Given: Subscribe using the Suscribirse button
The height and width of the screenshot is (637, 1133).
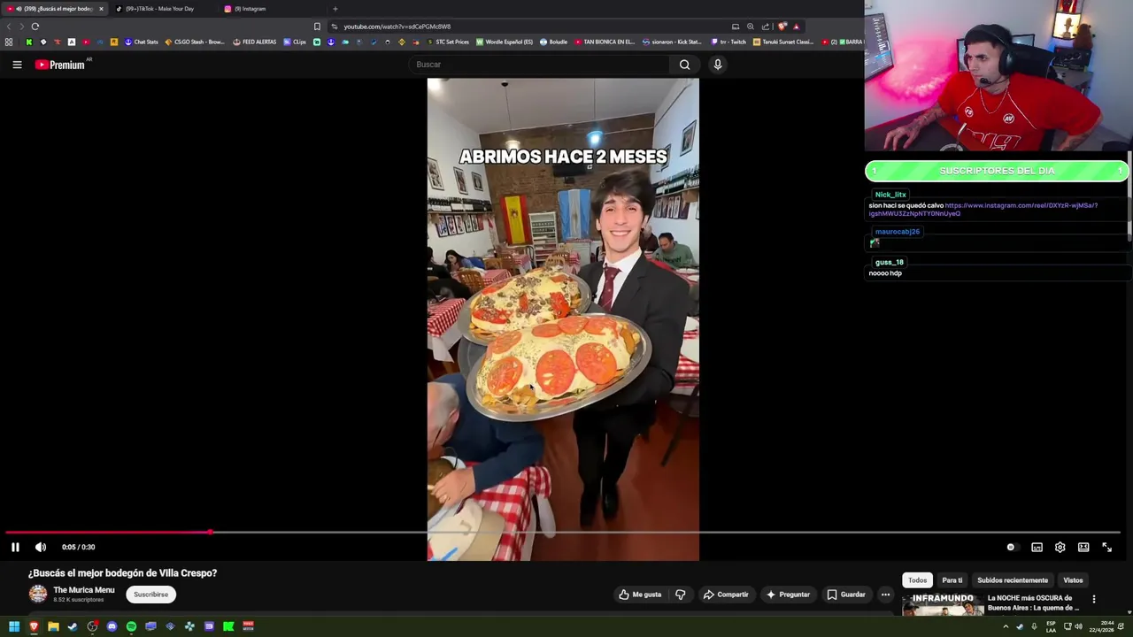Looking at the screenshot, I should click(x=150, y=595).
